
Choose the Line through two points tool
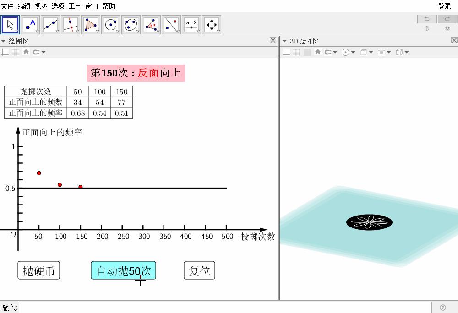(x=50, y=25)
